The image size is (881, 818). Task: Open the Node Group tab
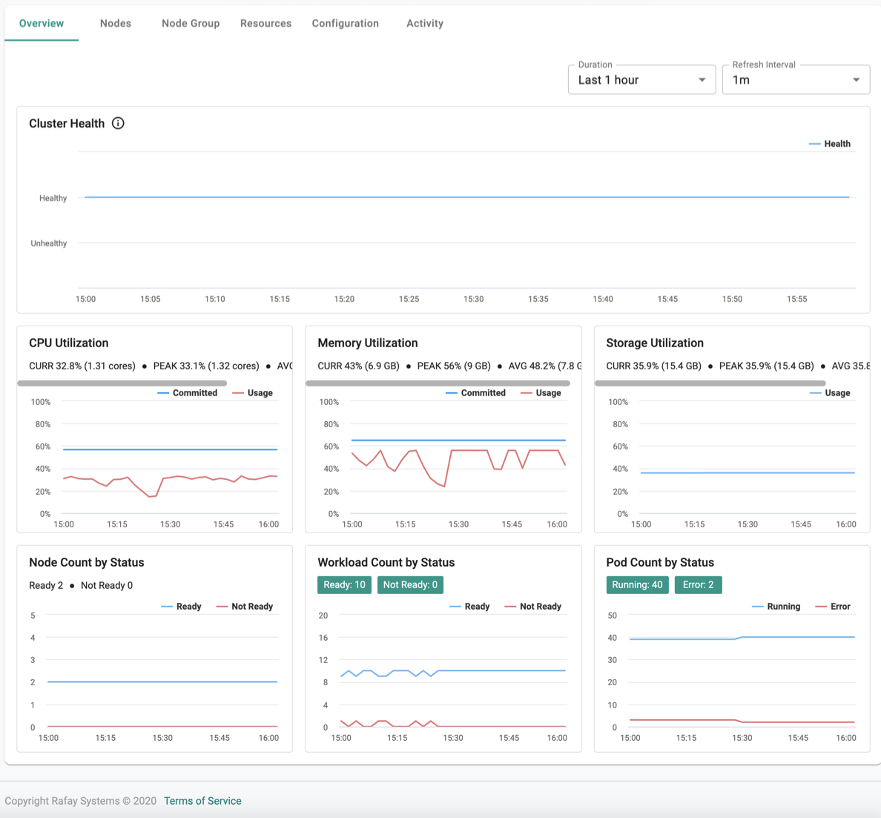[191, 23]
